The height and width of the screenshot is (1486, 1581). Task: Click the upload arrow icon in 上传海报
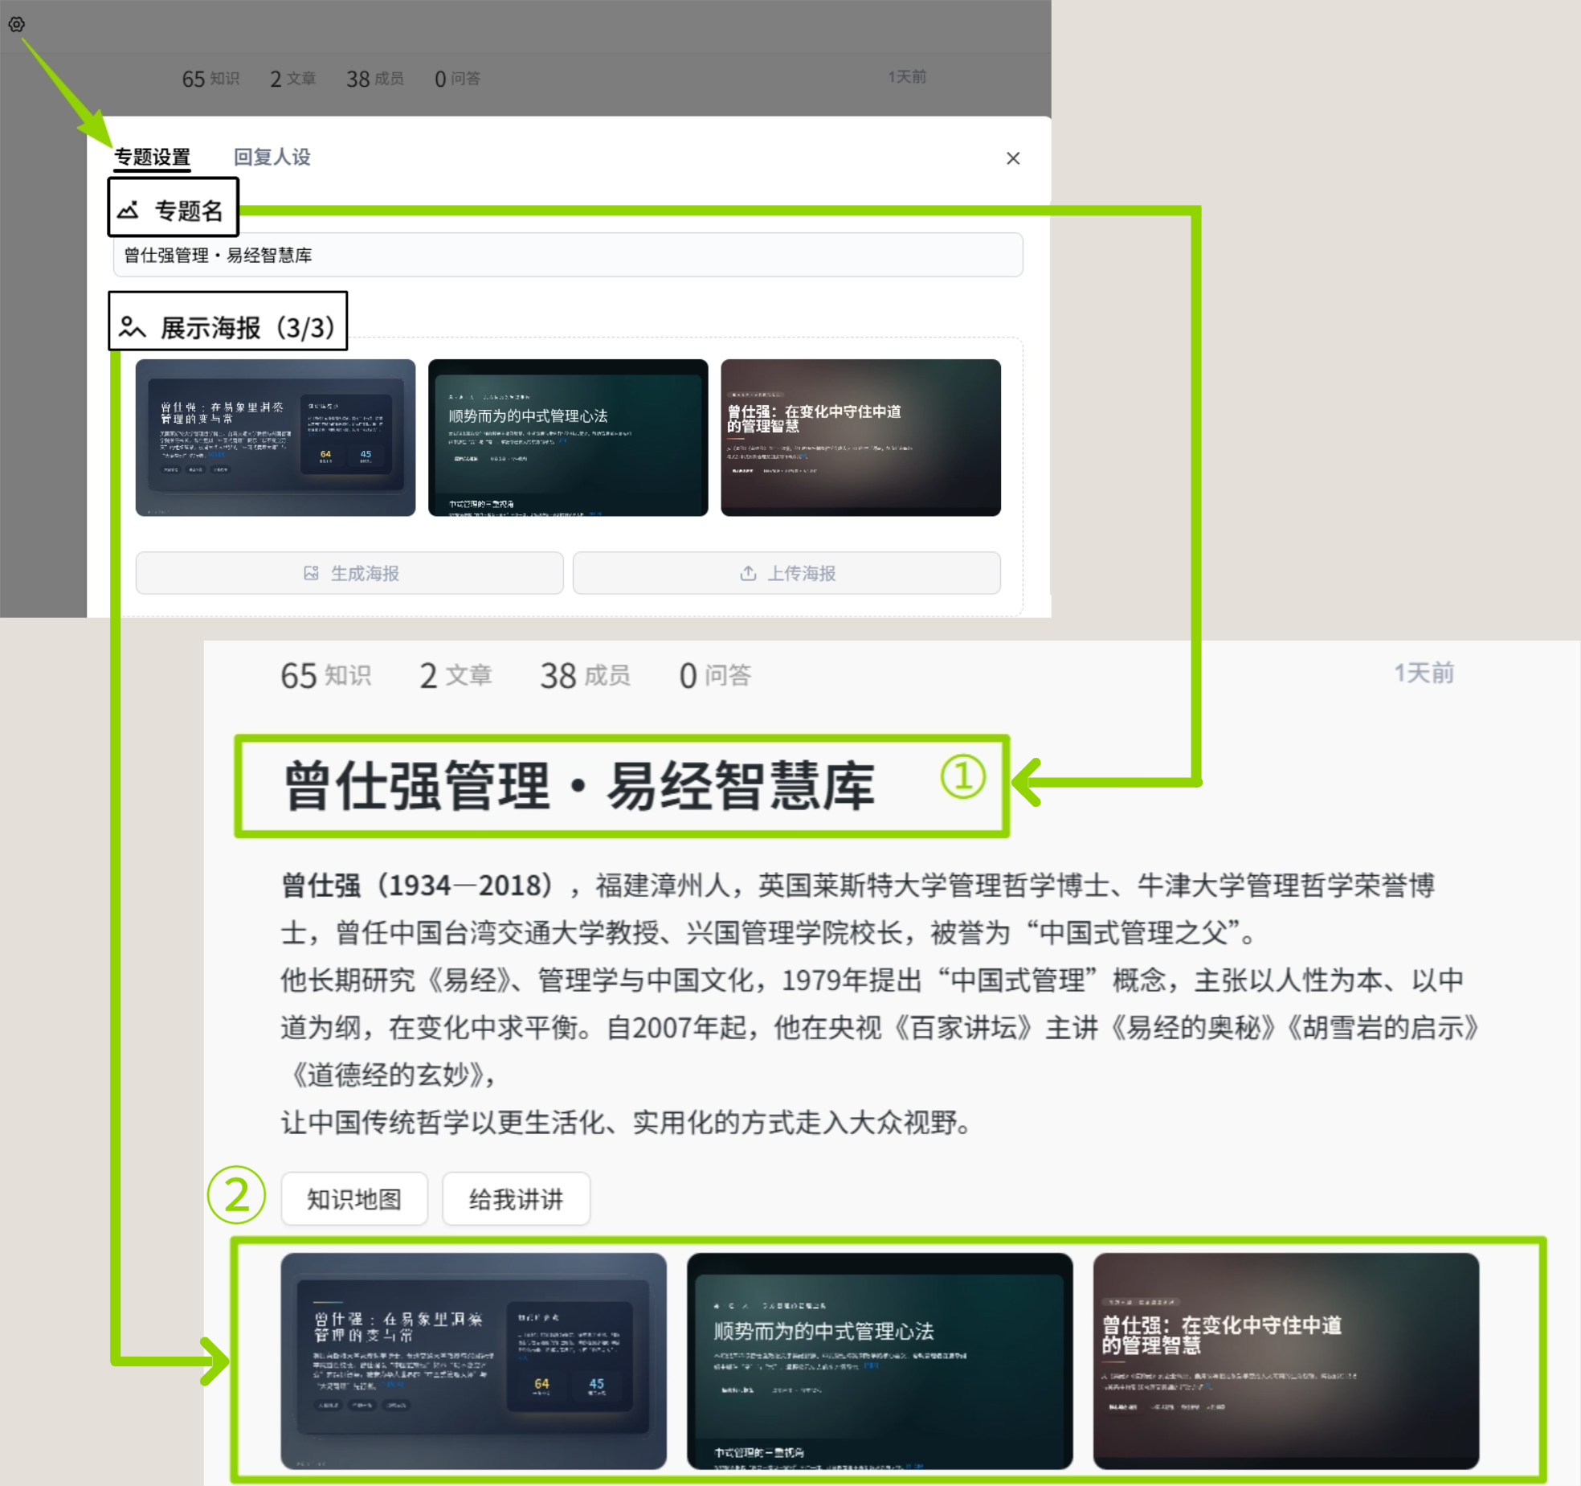[748, 573]
